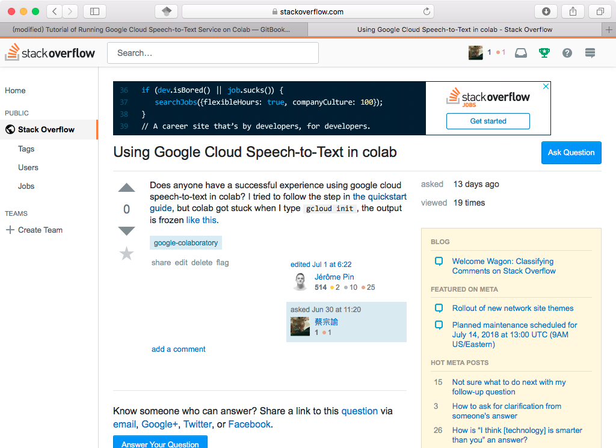Open Tags in the left sidebar

pos(26,149)
